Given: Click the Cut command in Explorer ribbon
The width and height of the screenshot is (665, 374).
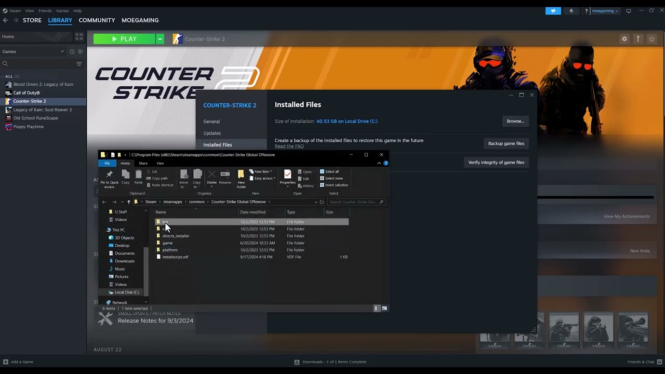Looking at the screenshot, I should pyautogui.click(x=152, y=171).
